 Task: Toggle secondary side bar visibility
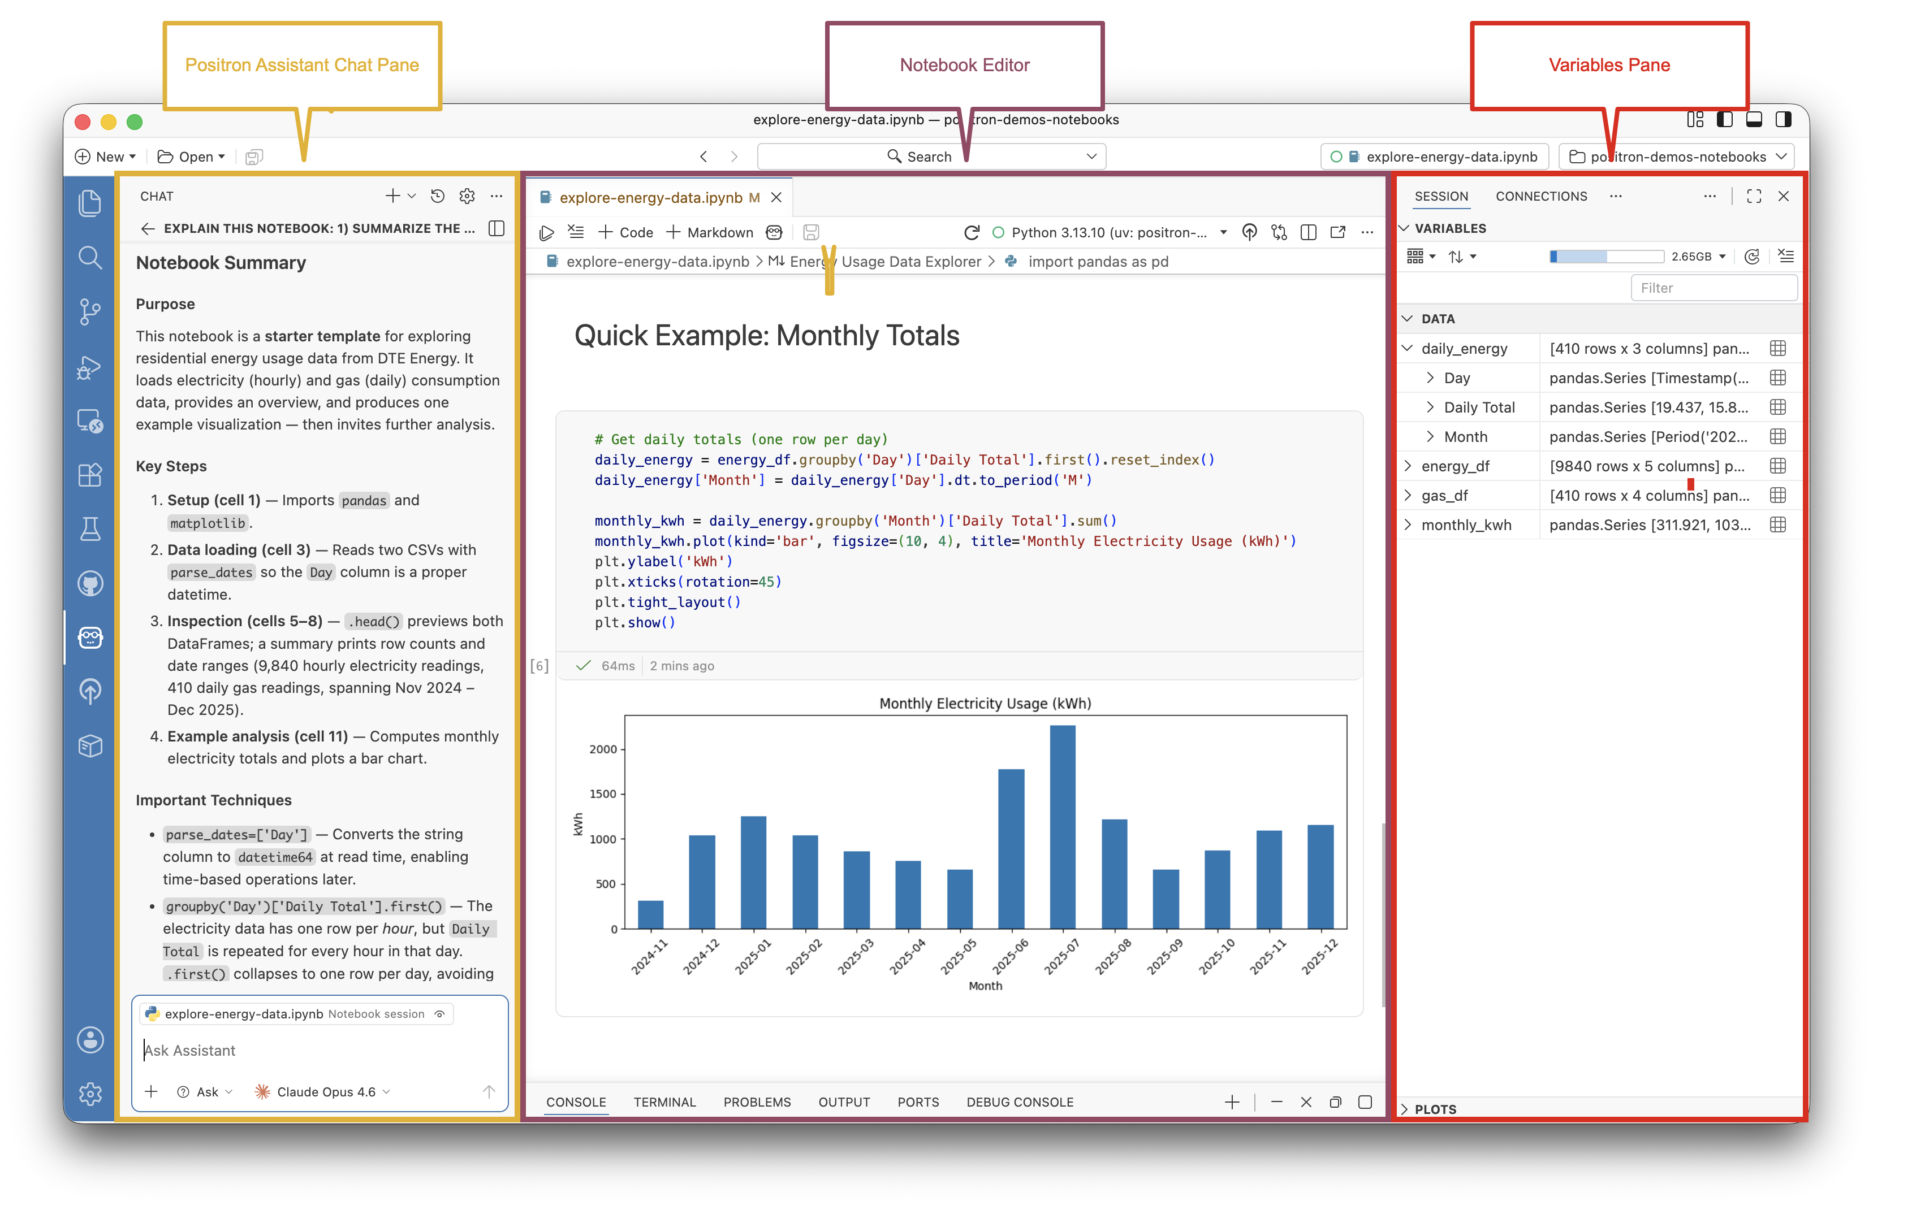coord(1784,120)
